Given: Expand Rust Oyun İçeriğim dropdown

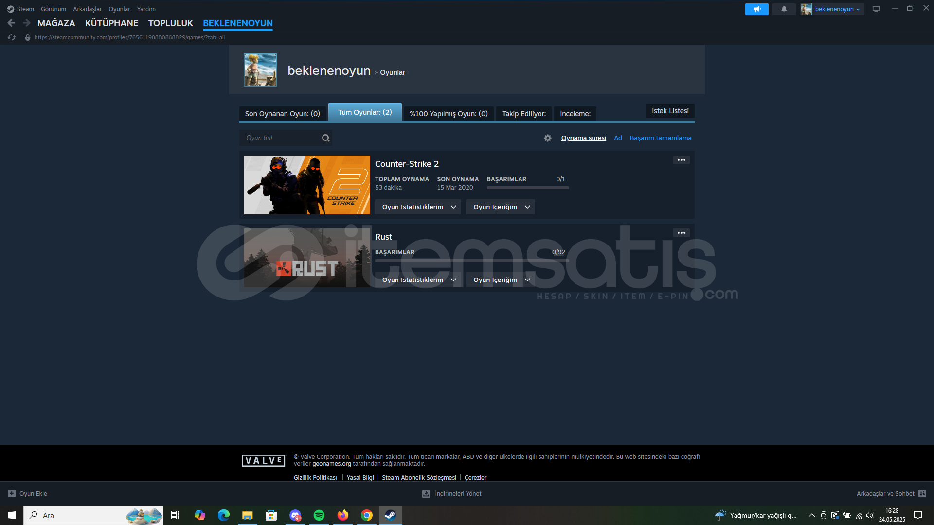Looking at the screenshot, I should click(501, 280).
